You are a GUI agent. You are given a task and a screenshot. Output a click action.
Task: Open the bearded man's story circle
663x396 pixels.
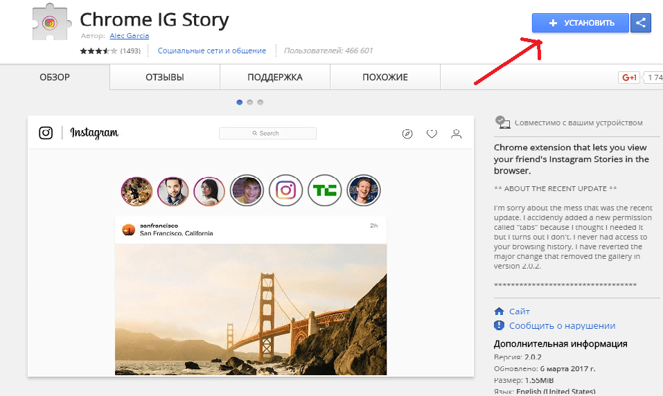coord(173,191)
